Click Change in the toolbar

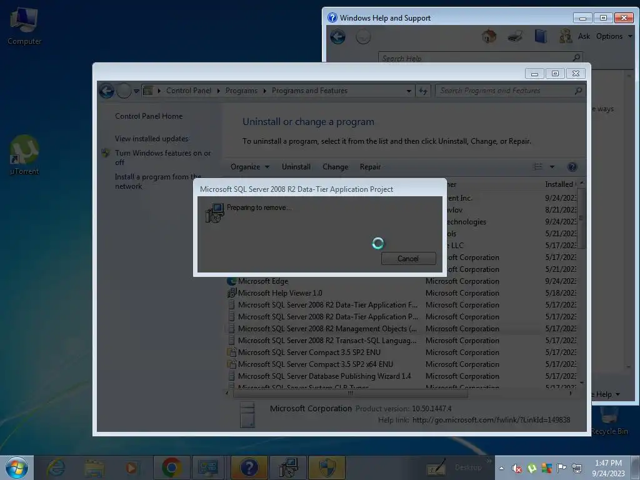(335, 166)
